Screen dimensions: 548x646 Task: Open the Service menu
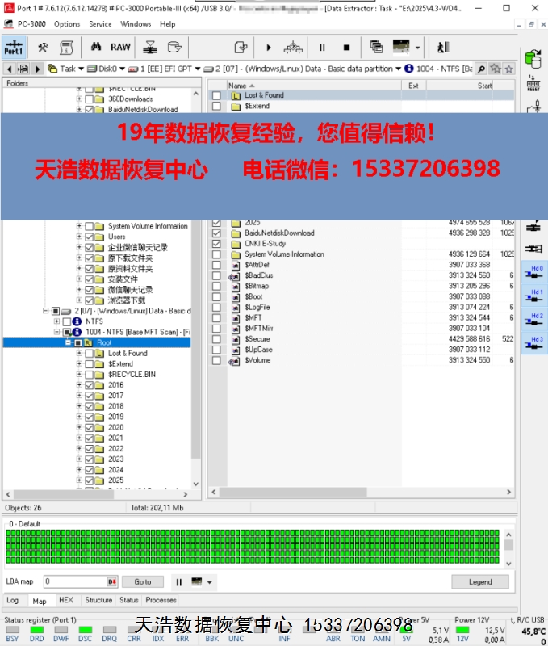pyautogui.click(x=100, y=24)
